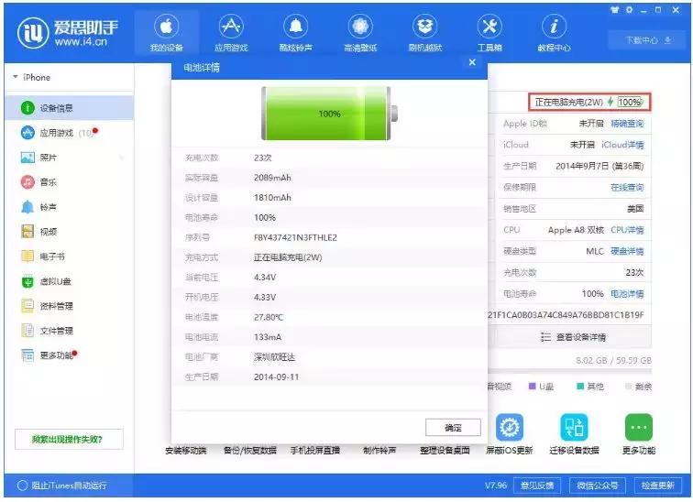Screen dimensions: 693x502
Task: Click the skin shirt icon in title bar
Action: click(614, 10)
